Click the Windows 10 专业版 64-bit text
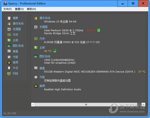The width and height of the screenshot is (150, 118). (60, 21)
